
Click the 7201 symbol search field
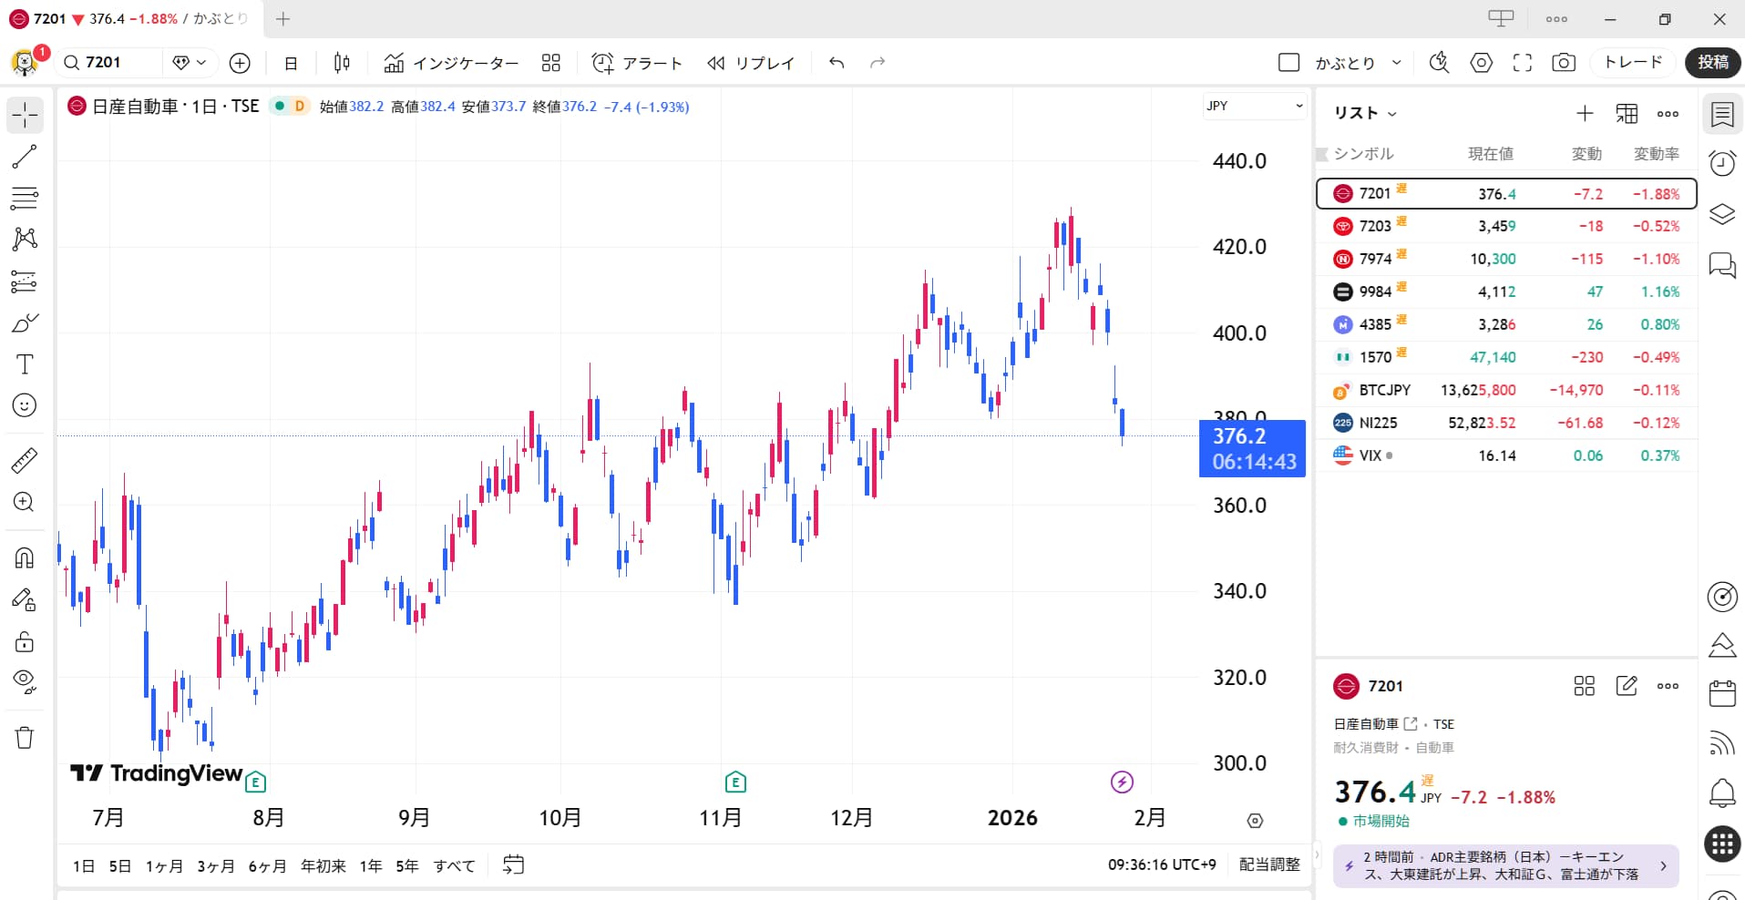(109, 62)
